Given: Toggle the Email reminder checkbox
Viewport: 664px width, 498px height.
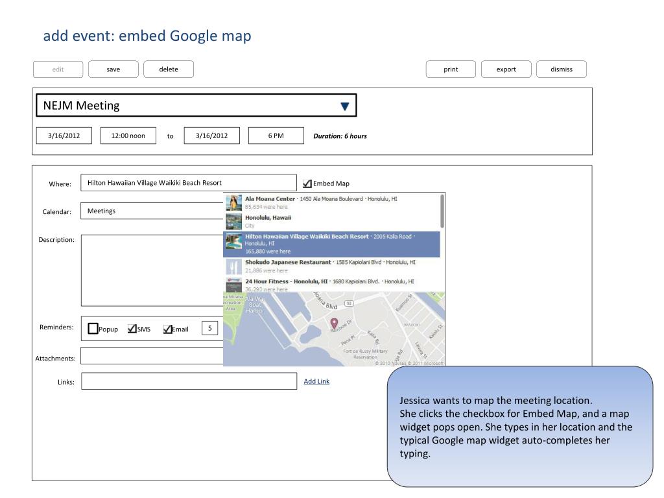Looking at the screenshot, I should pos(168,329).
